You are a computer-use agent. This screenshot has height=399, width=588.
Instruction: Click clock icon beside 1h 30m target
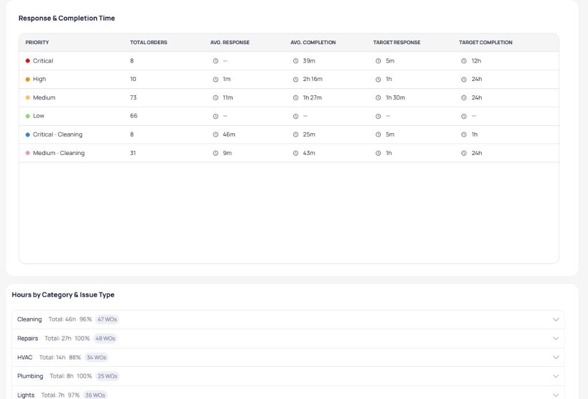(x=378, y=98)
